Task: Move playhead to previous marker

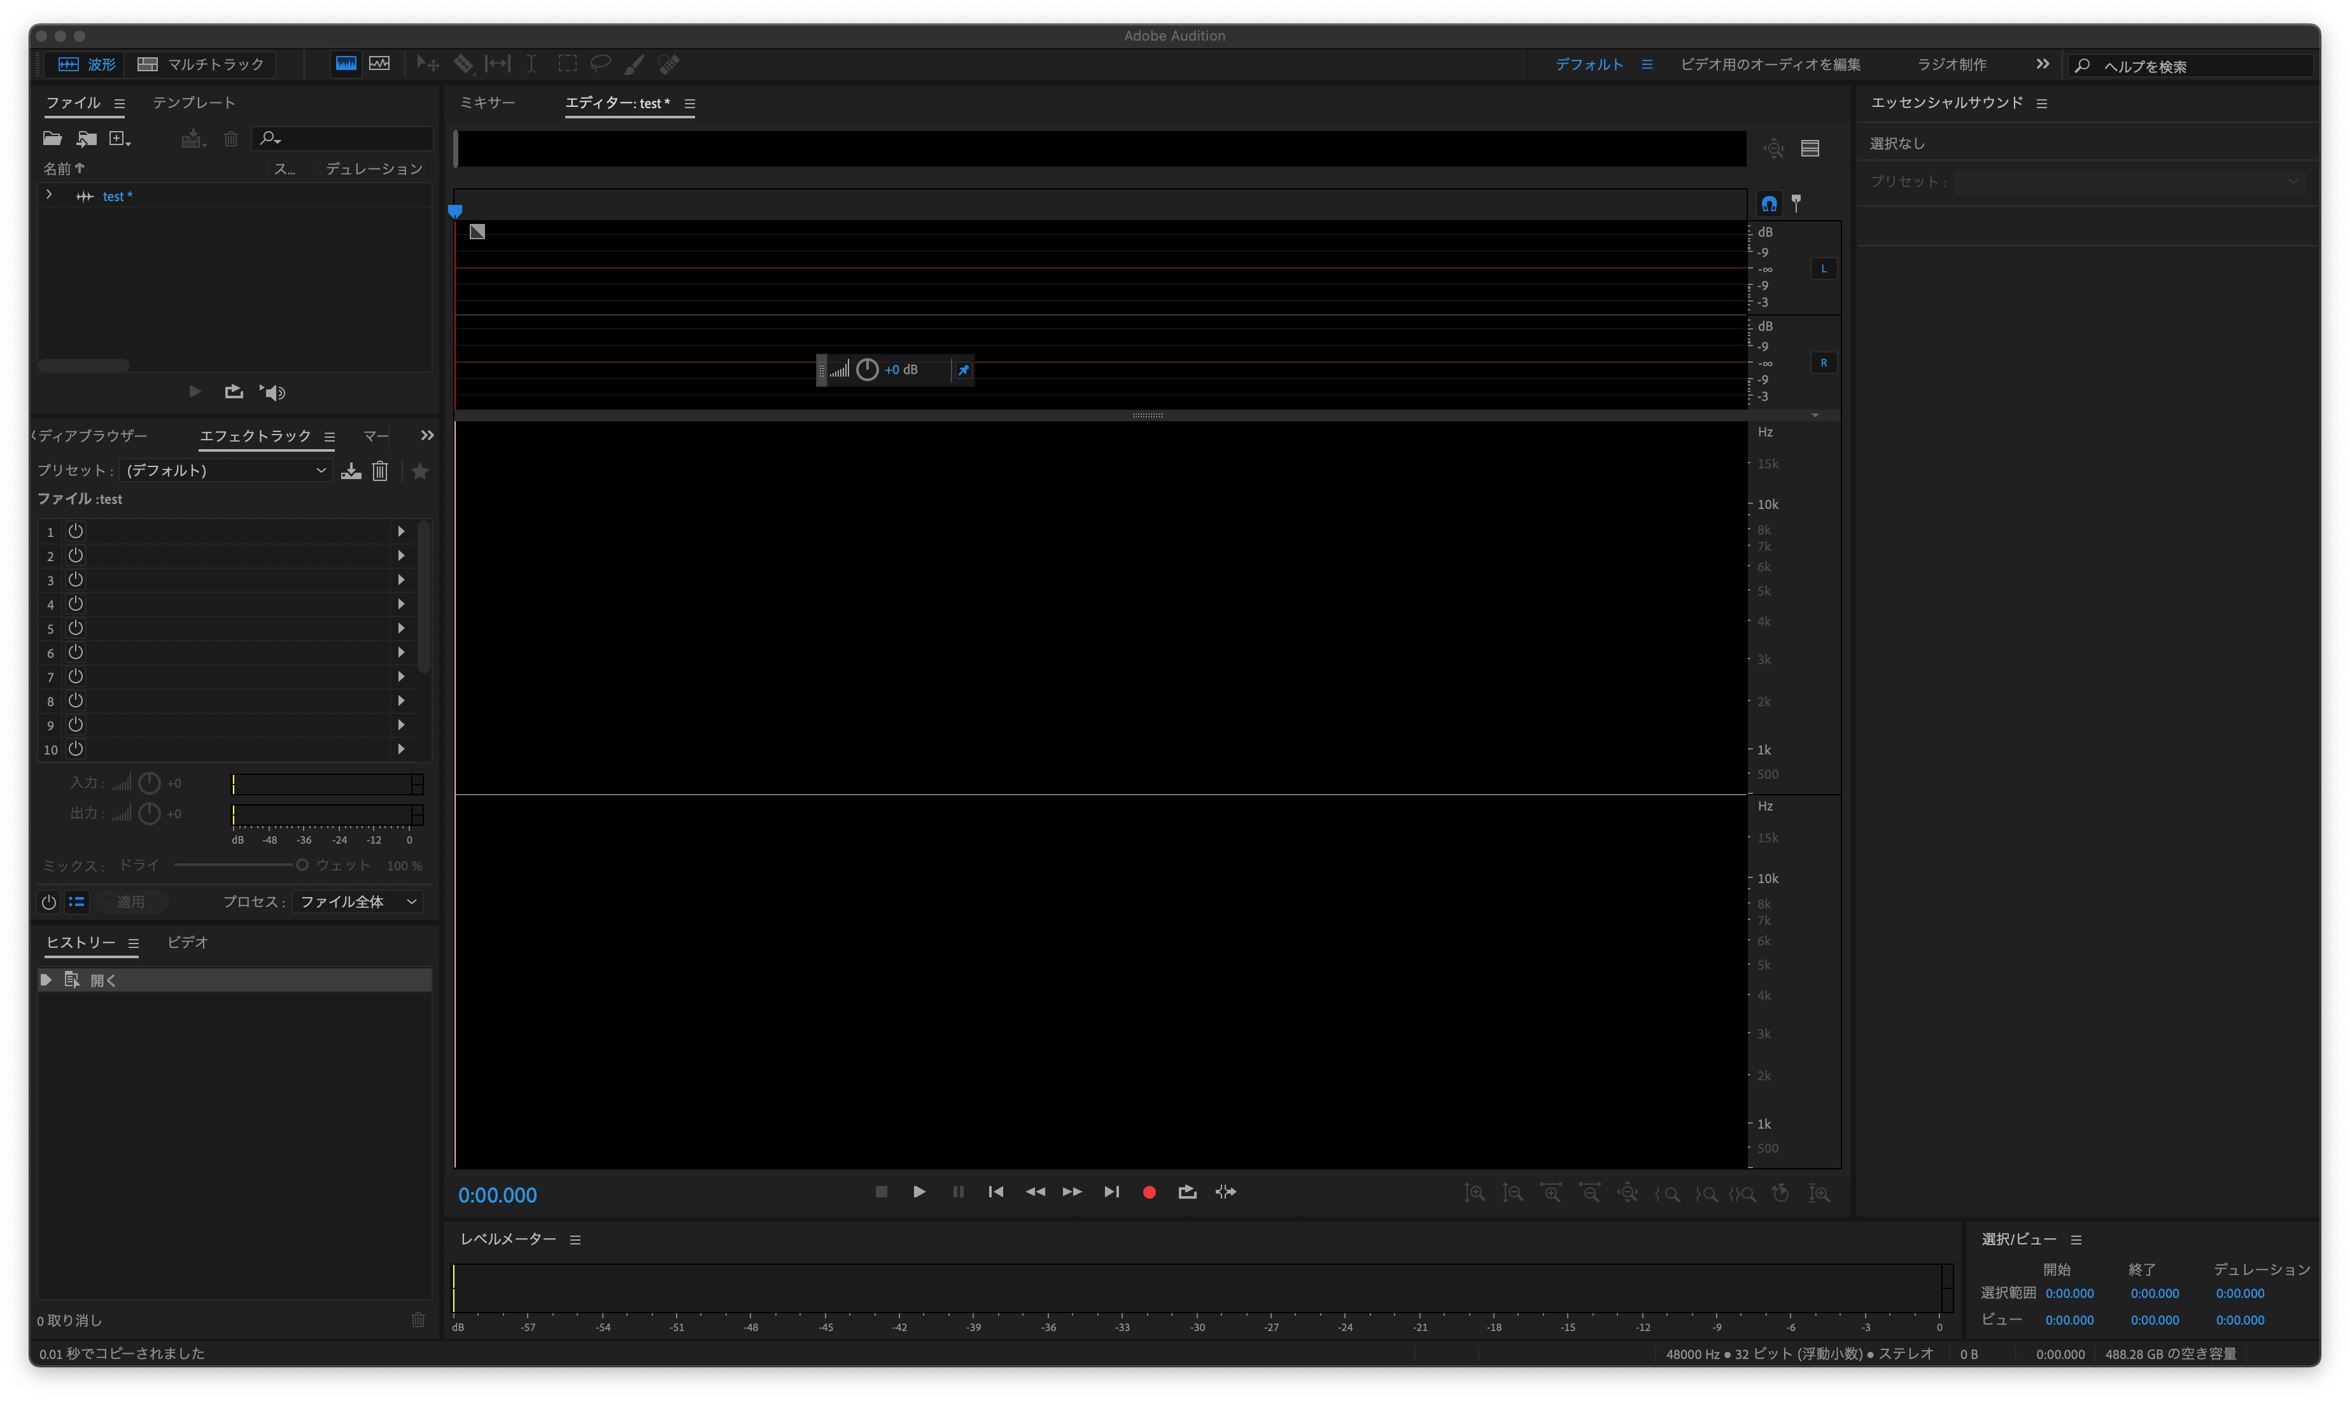Action: (996, 1192)
